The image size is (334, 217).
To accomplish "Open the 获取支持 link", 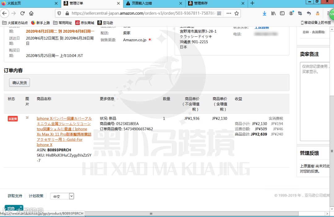I will click(15, 196).
